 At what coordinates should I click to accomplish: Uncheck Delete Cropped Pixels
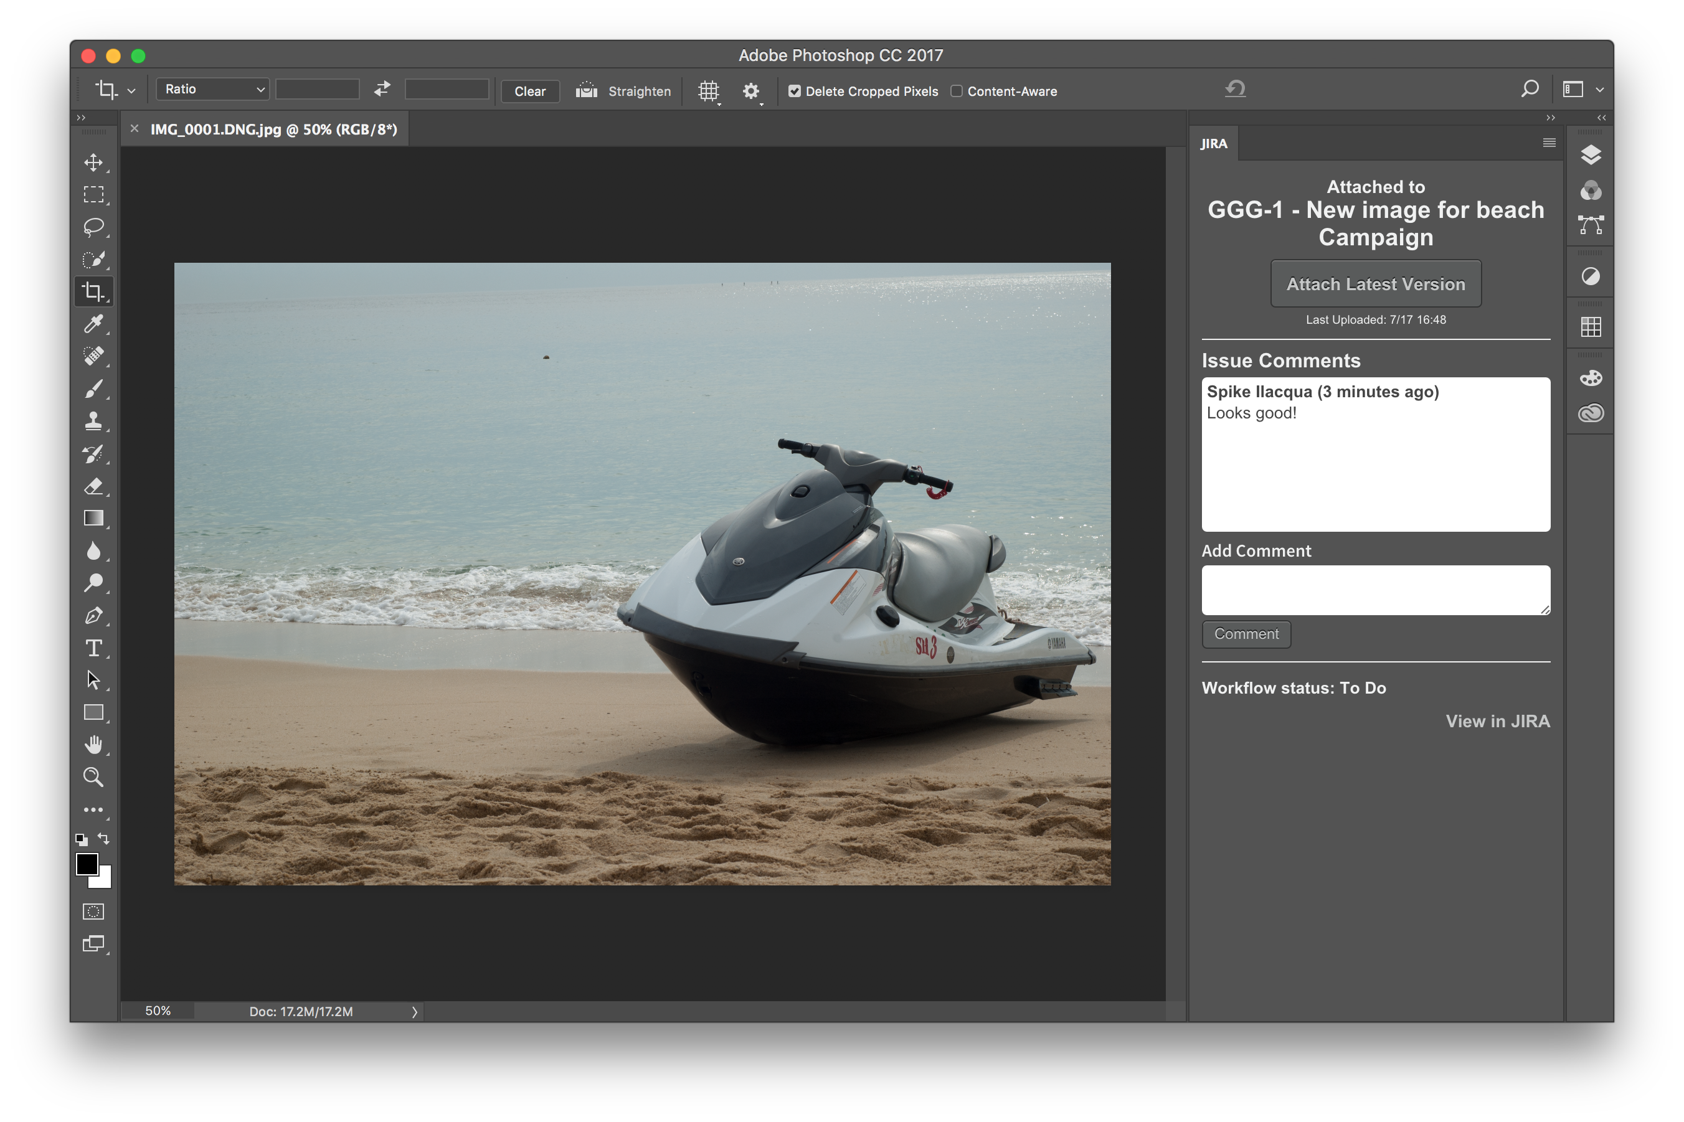click(x=795, y=91)
